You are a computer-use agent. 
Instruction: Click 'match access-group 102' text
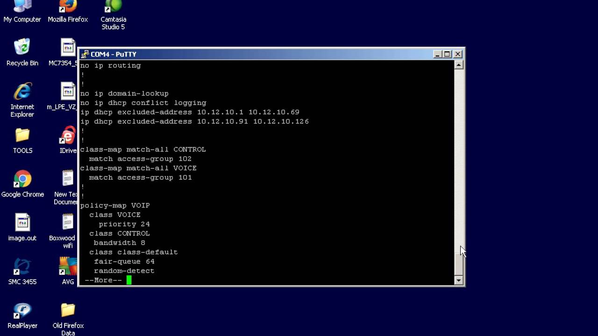(140, 159)
